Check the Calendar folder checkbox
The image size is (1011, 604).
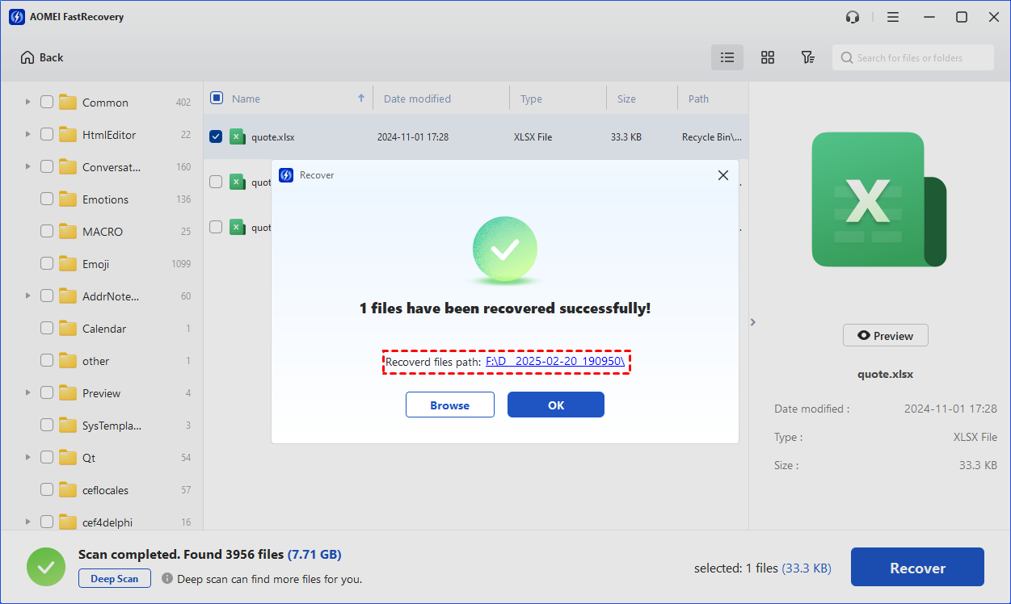[47, 328]
